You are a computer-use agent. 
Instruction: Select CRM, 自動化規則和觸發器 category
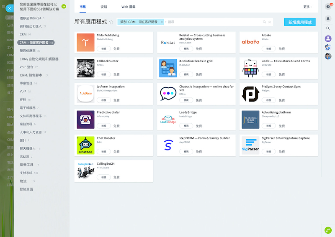(x=39, y=59)
